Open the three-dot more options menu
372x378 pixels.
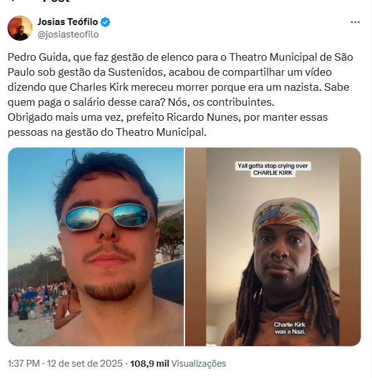[355, 22]
